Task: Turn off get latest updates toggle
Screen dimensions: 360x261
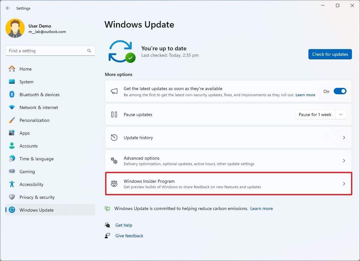Action: [340, 91]
